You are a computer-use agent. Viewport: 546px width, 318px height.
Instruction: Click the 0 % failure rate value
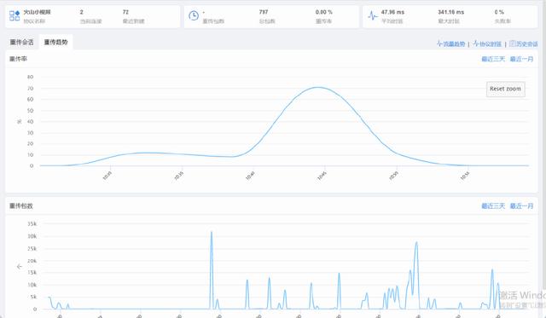(499, 12)
